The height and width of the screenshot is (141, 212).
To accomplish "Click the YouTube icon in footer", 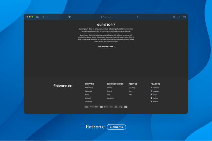I will point(151,98).
